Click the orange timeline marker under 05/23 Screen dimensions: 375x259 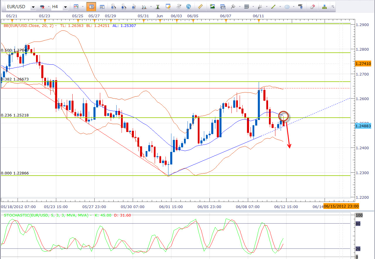(45, 20)
